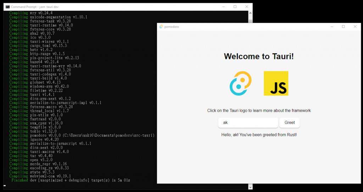Close the pomodoro window
Screen dimensions: 363x192
[355, 27]
